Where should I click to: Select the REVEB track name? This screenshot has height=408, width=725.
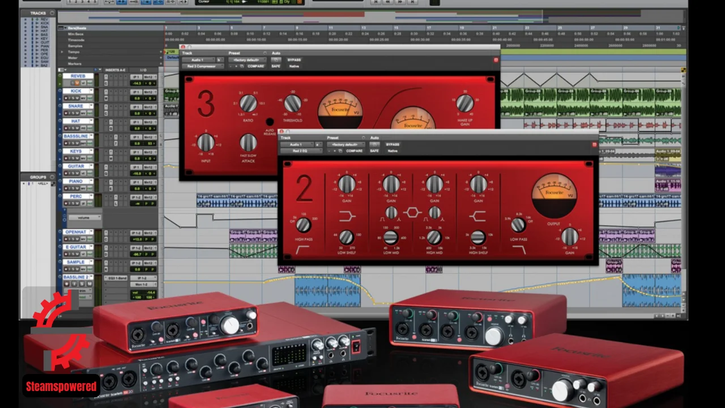78,76
